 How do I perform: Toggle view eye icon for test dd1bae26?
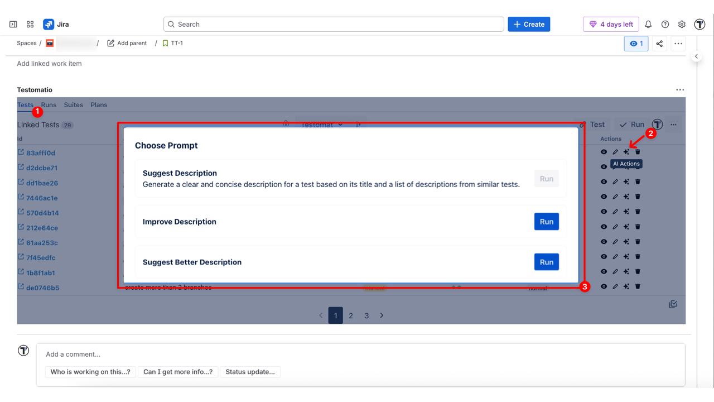604,181
